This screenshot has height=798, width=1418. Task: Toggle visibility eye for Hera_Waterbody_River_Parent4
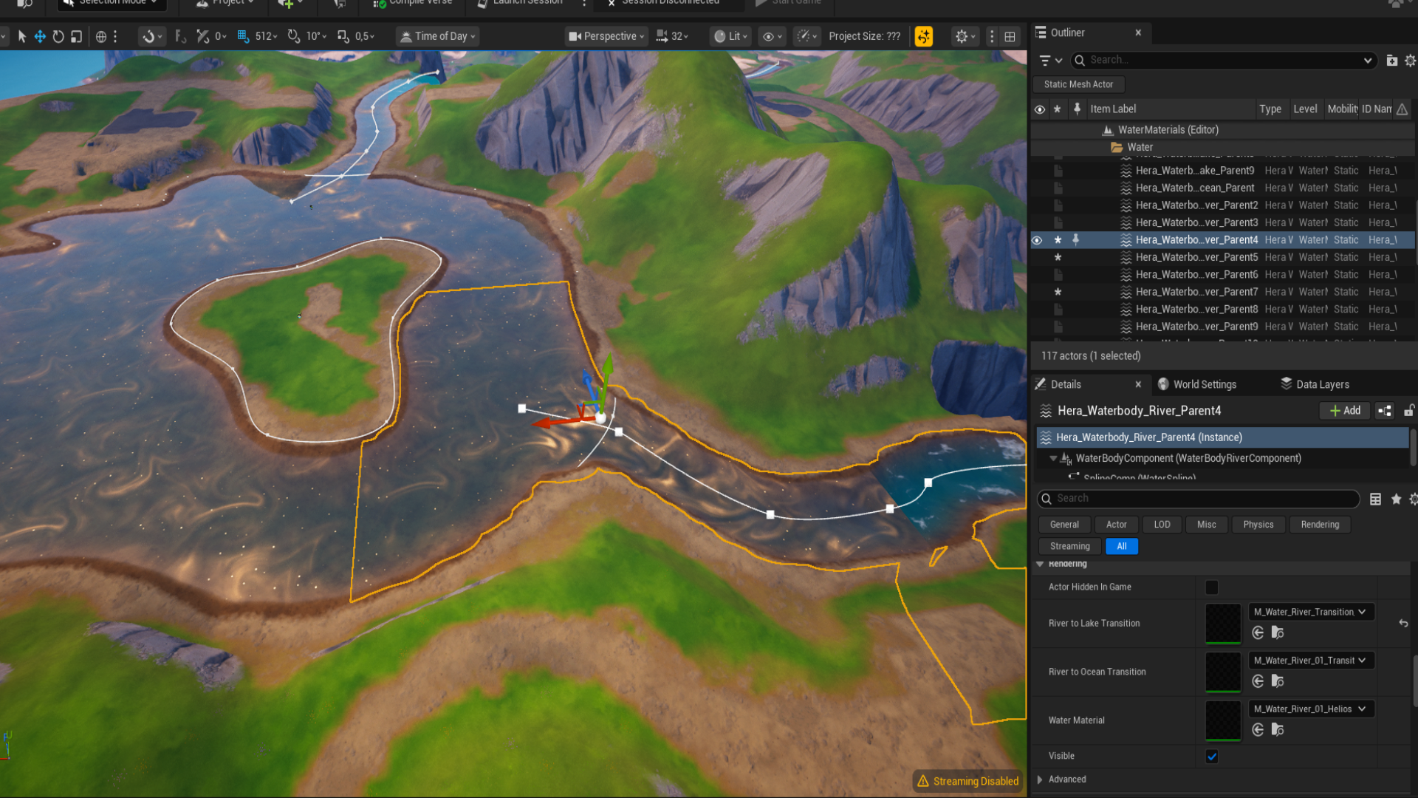point(1037,240)
